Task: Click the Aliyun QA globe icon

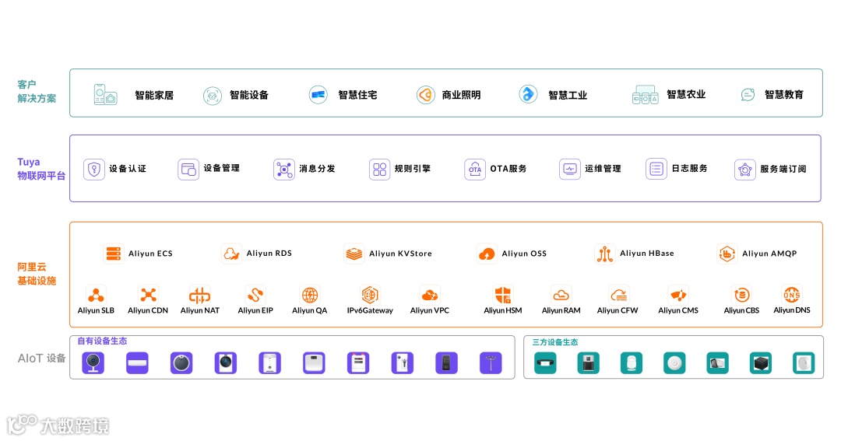Action: coord(309,295)
